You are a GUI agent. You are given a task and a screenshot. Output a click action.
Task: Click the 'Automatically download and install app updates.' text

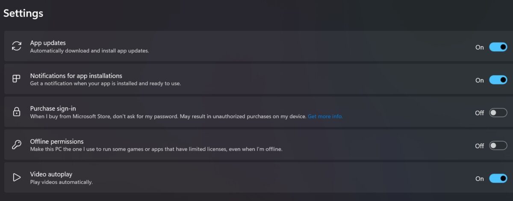[89, 50]
